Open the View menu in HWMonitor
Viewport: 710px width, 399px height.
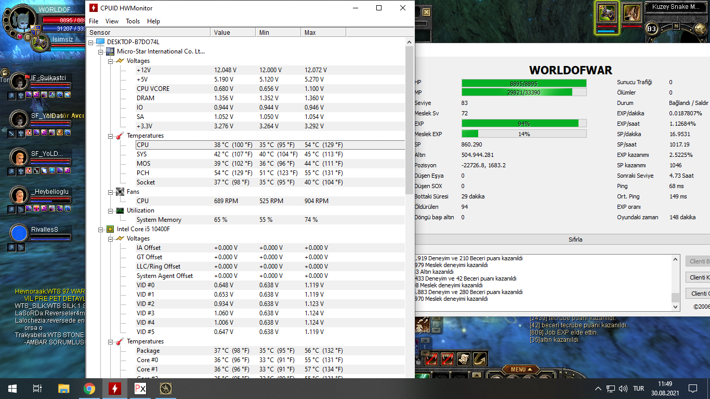tap(112, 21)
